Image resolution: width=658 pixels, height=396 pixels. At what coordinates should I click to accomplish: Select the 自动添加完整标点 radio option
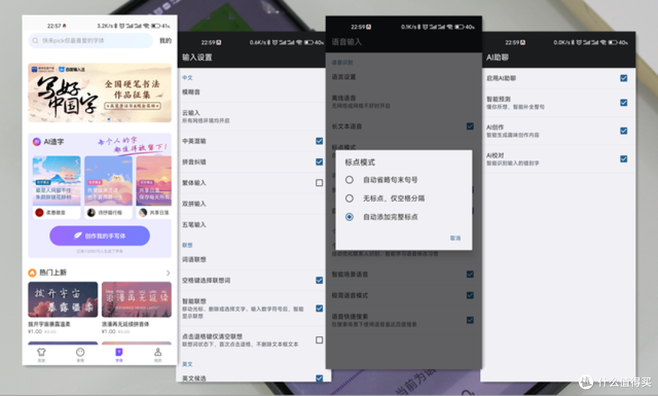pos(349,217)
